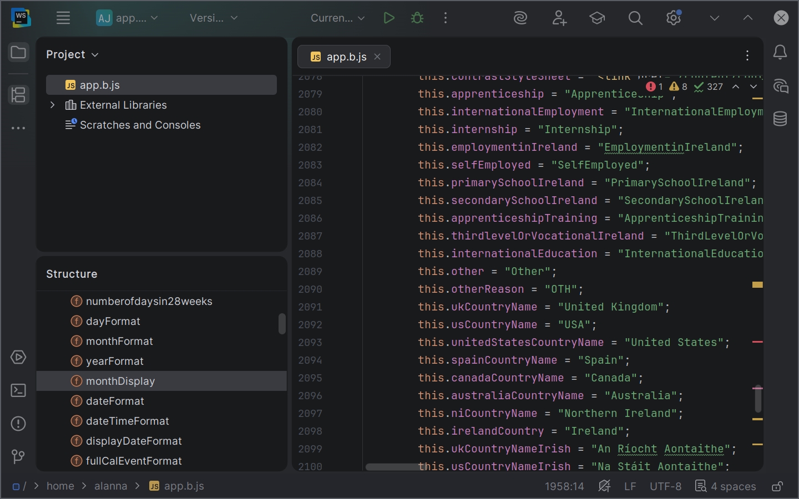Open the Database tool window
Image resolution: width=799 pixels, height=499 pixels.
pyautogui.click(x=780, y=118)
